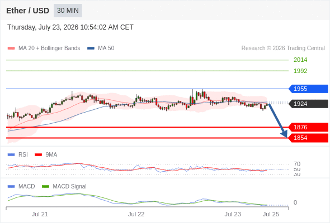
Task: Click the MA 20 + Bollinger Bands legend swatch
Action: coord(11,49)
